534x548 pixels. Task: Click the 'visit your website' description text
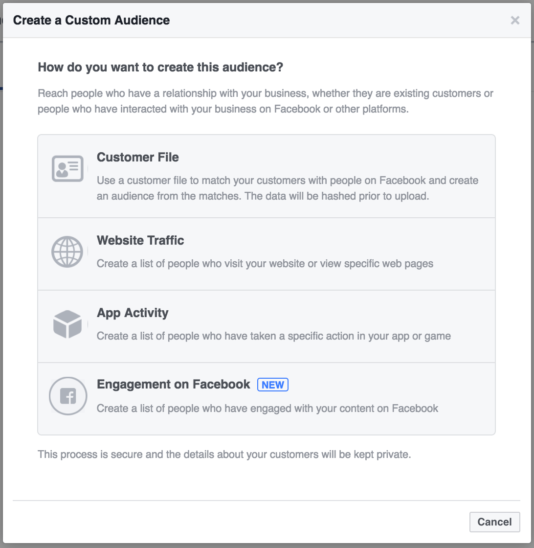pos(265,264)
